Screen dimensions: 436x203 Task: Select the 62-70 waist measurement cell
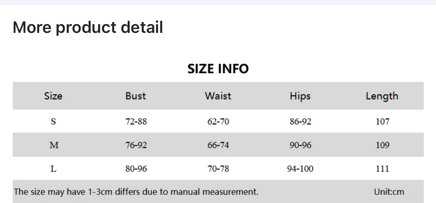[218, 121]
